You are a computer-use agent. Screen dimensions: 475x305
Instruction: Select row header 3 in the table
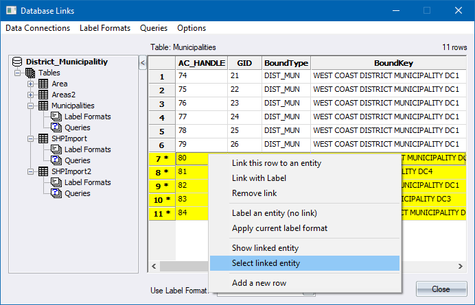tap(162, 103)
